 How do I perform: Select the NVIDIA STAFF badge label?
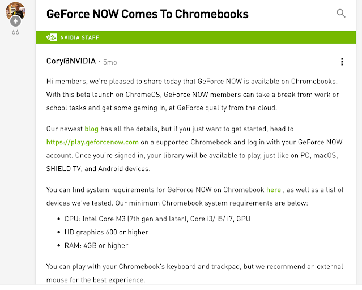tap(79, 37)
